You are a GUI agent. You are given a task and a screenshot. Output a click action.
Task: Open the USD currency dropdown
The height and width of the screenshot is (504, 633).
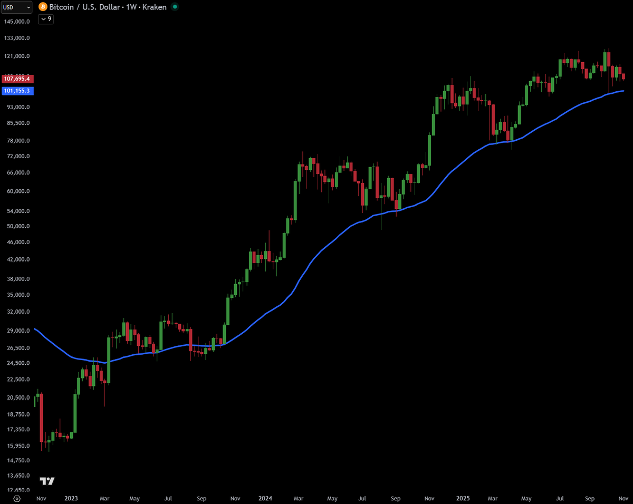coord(16,7)
